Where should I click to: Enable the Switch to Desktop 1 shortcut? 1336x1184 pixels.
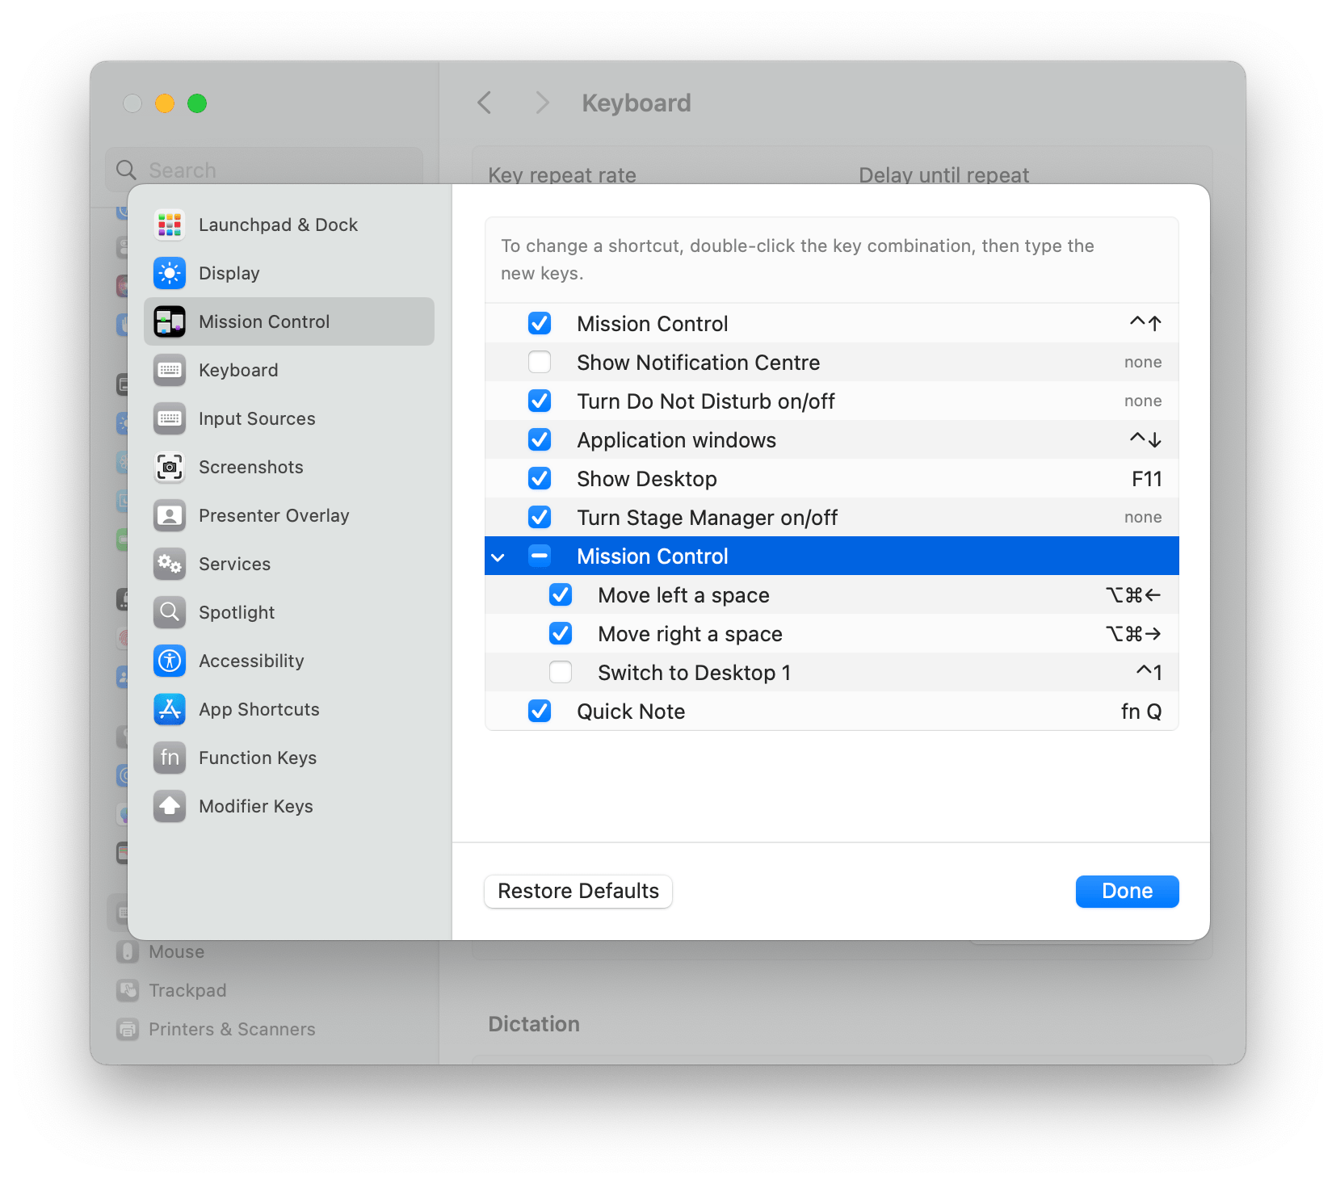point(560,672)
